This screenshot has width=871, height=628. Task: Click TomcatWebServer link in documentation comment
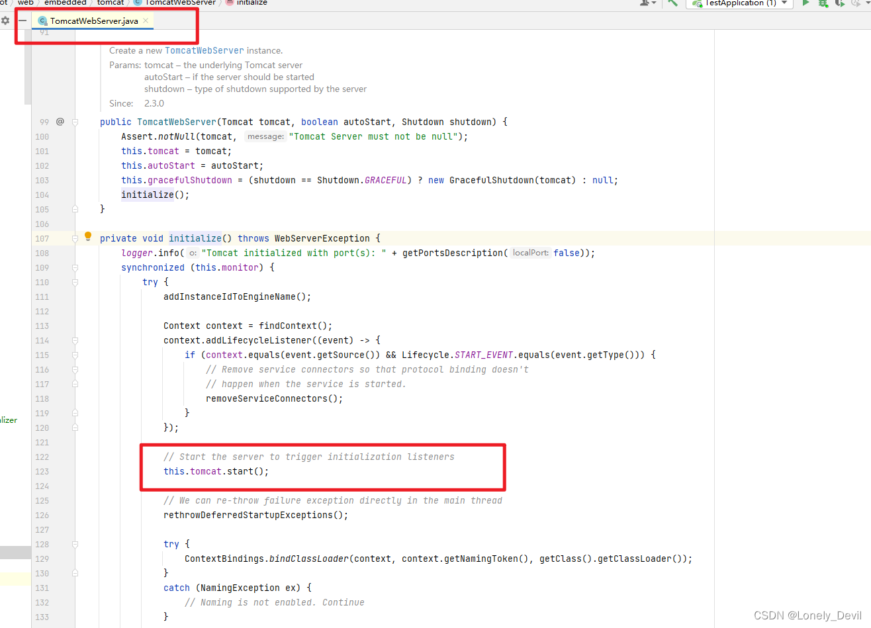click(x=205, y=50)
